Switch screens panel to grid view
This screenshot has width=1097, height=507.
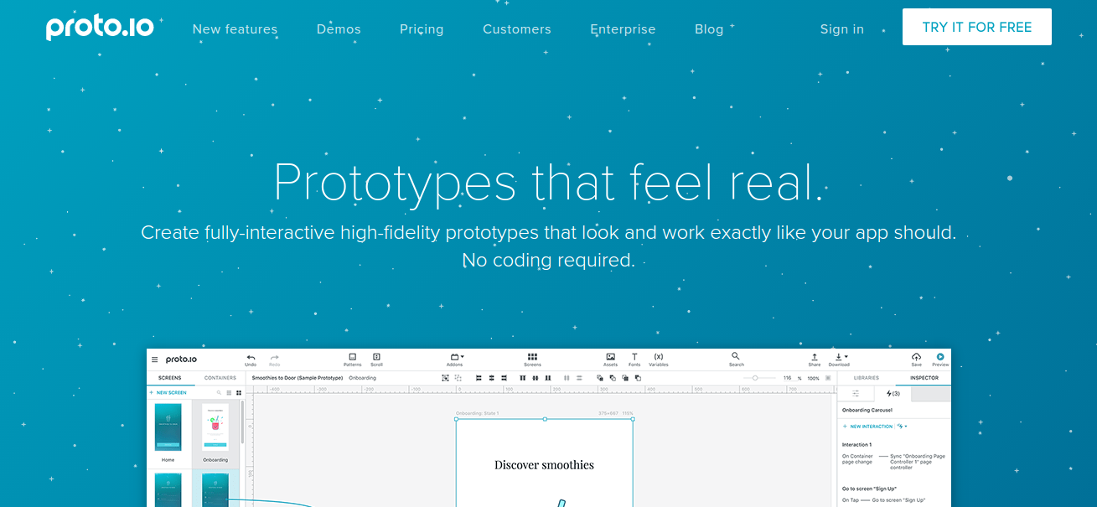pyautogui.click(x=238, y=392)
